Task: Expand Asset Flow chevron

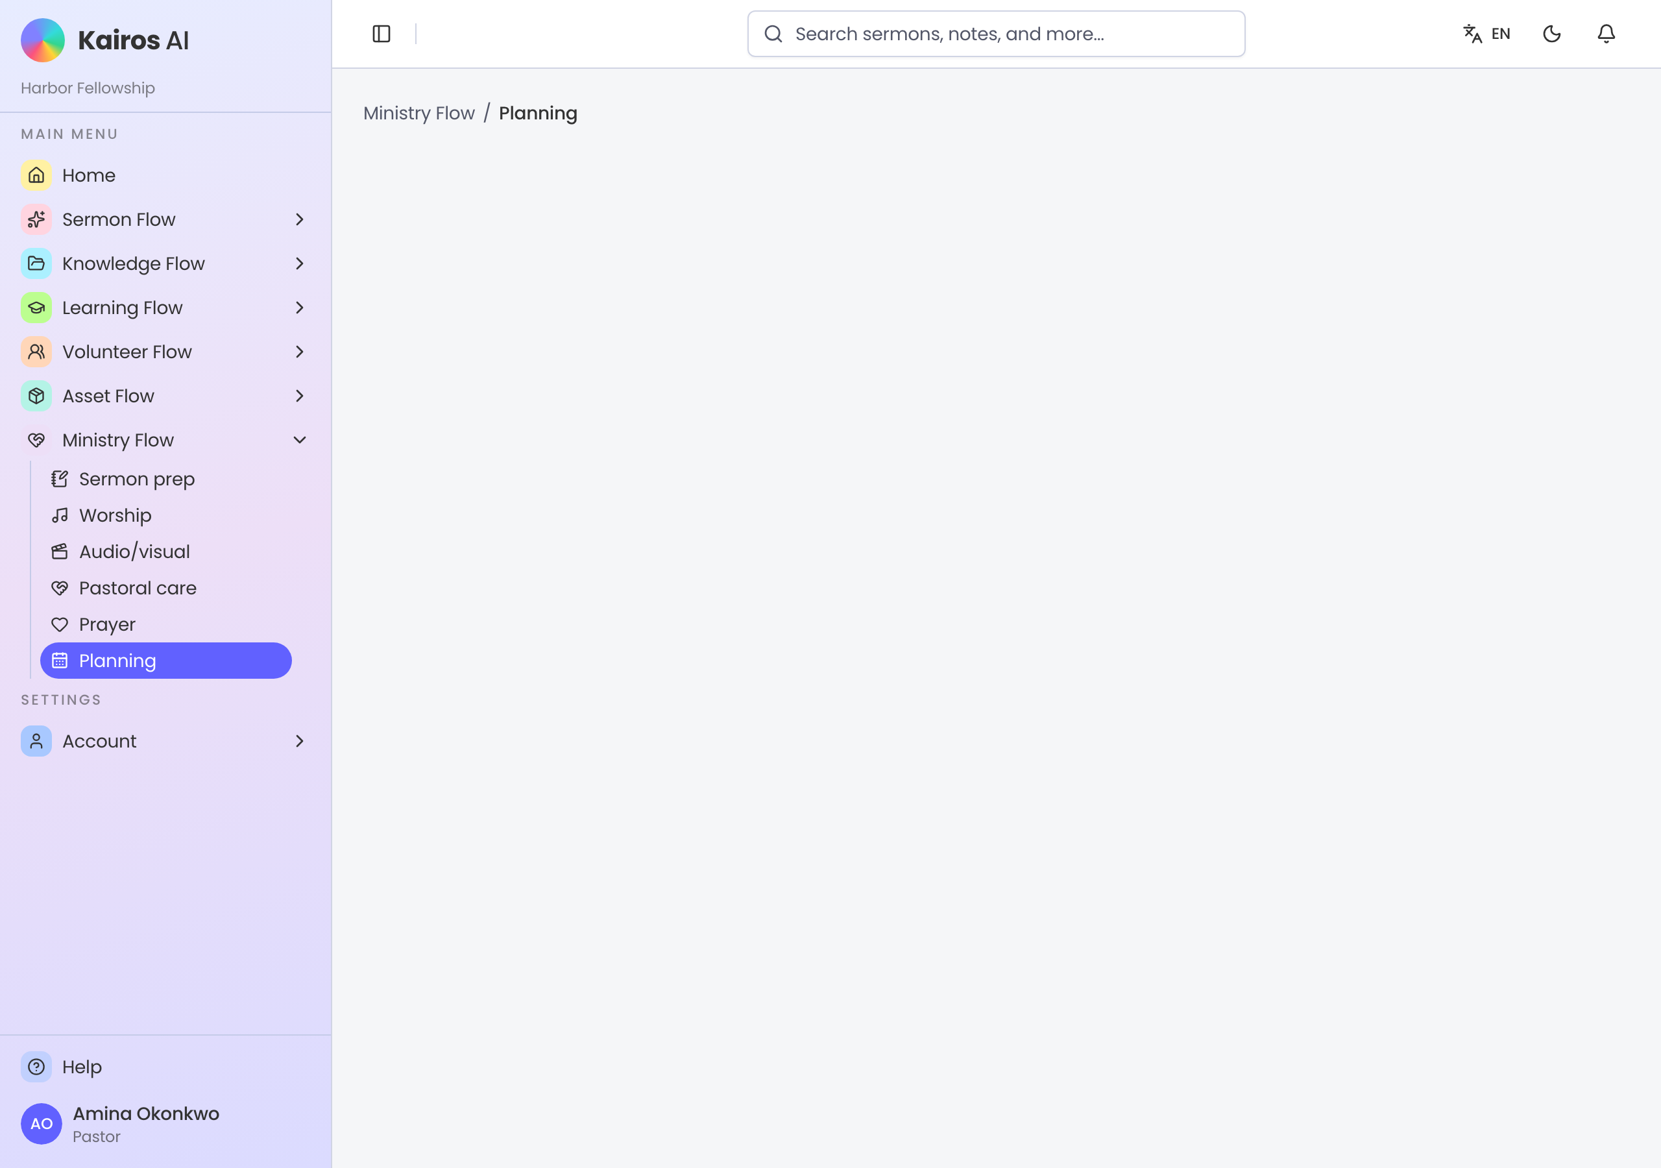Action: [300, 396]
